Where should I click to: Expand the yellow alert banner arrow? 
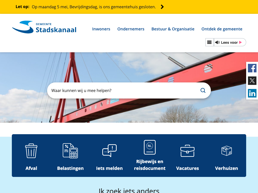pyautogui.click(x=162, y=7)
